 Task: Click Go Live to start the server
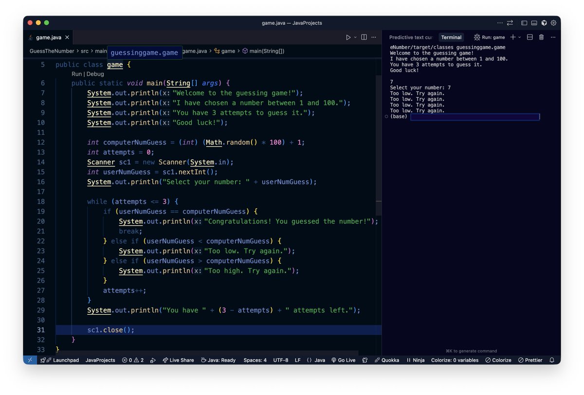pyautogui.click(x=343, y=360)
